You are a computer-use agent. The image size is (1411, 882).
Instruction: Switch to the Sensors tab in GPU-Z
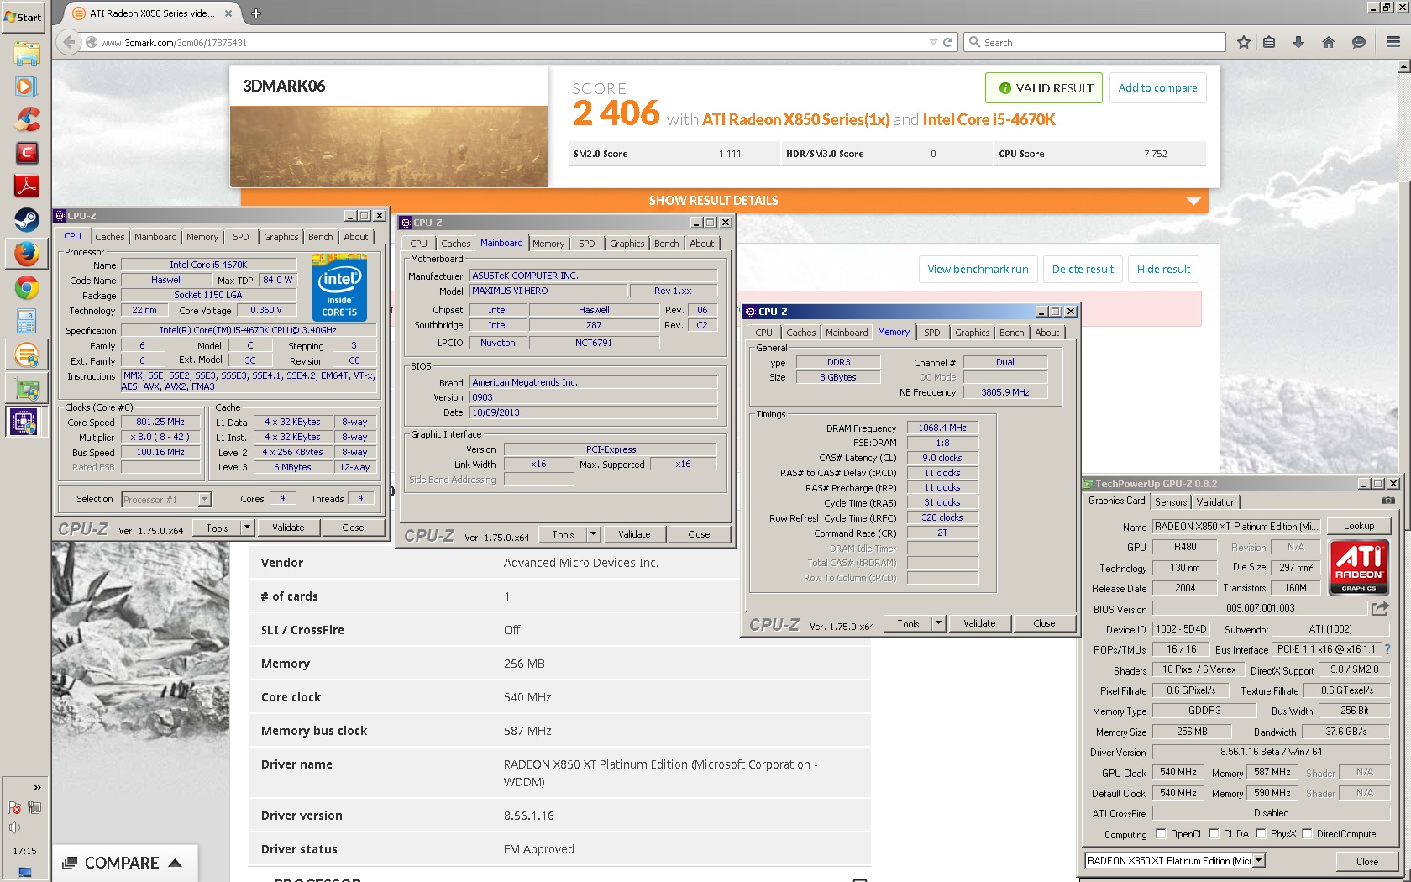[x=1171, y=502]
